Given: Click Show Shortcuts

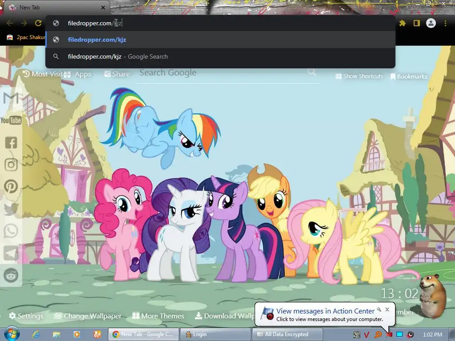Looking at the screenshot, I should (359, 76).
